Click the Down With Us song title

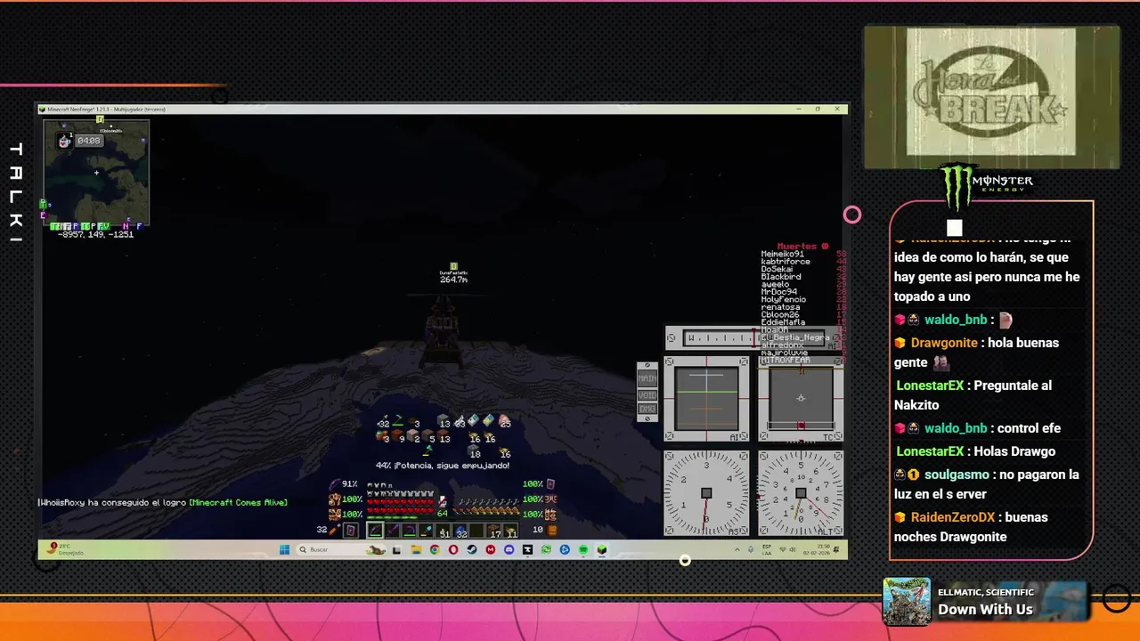click(x=985, y=609)
